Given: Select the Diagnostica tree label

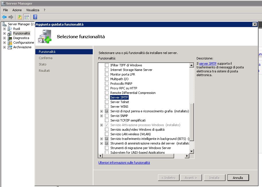Looking at the screenshot, I should tap(21, 38).
